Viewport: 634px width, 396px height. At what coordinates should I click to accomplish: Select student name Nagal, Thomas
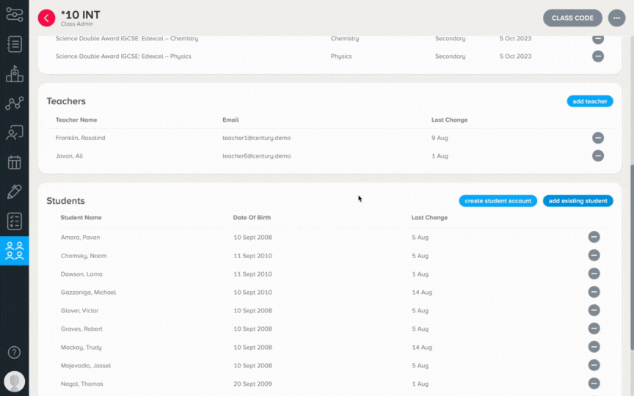(x=82, y=384)
